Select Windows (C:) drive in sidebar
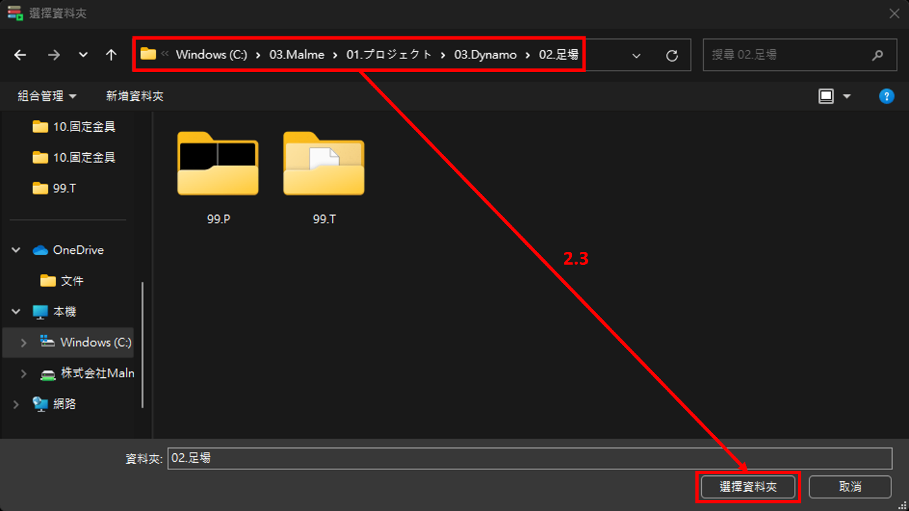Image resolution: width=909 pixels, height=511 pixels. pos(86,342)
